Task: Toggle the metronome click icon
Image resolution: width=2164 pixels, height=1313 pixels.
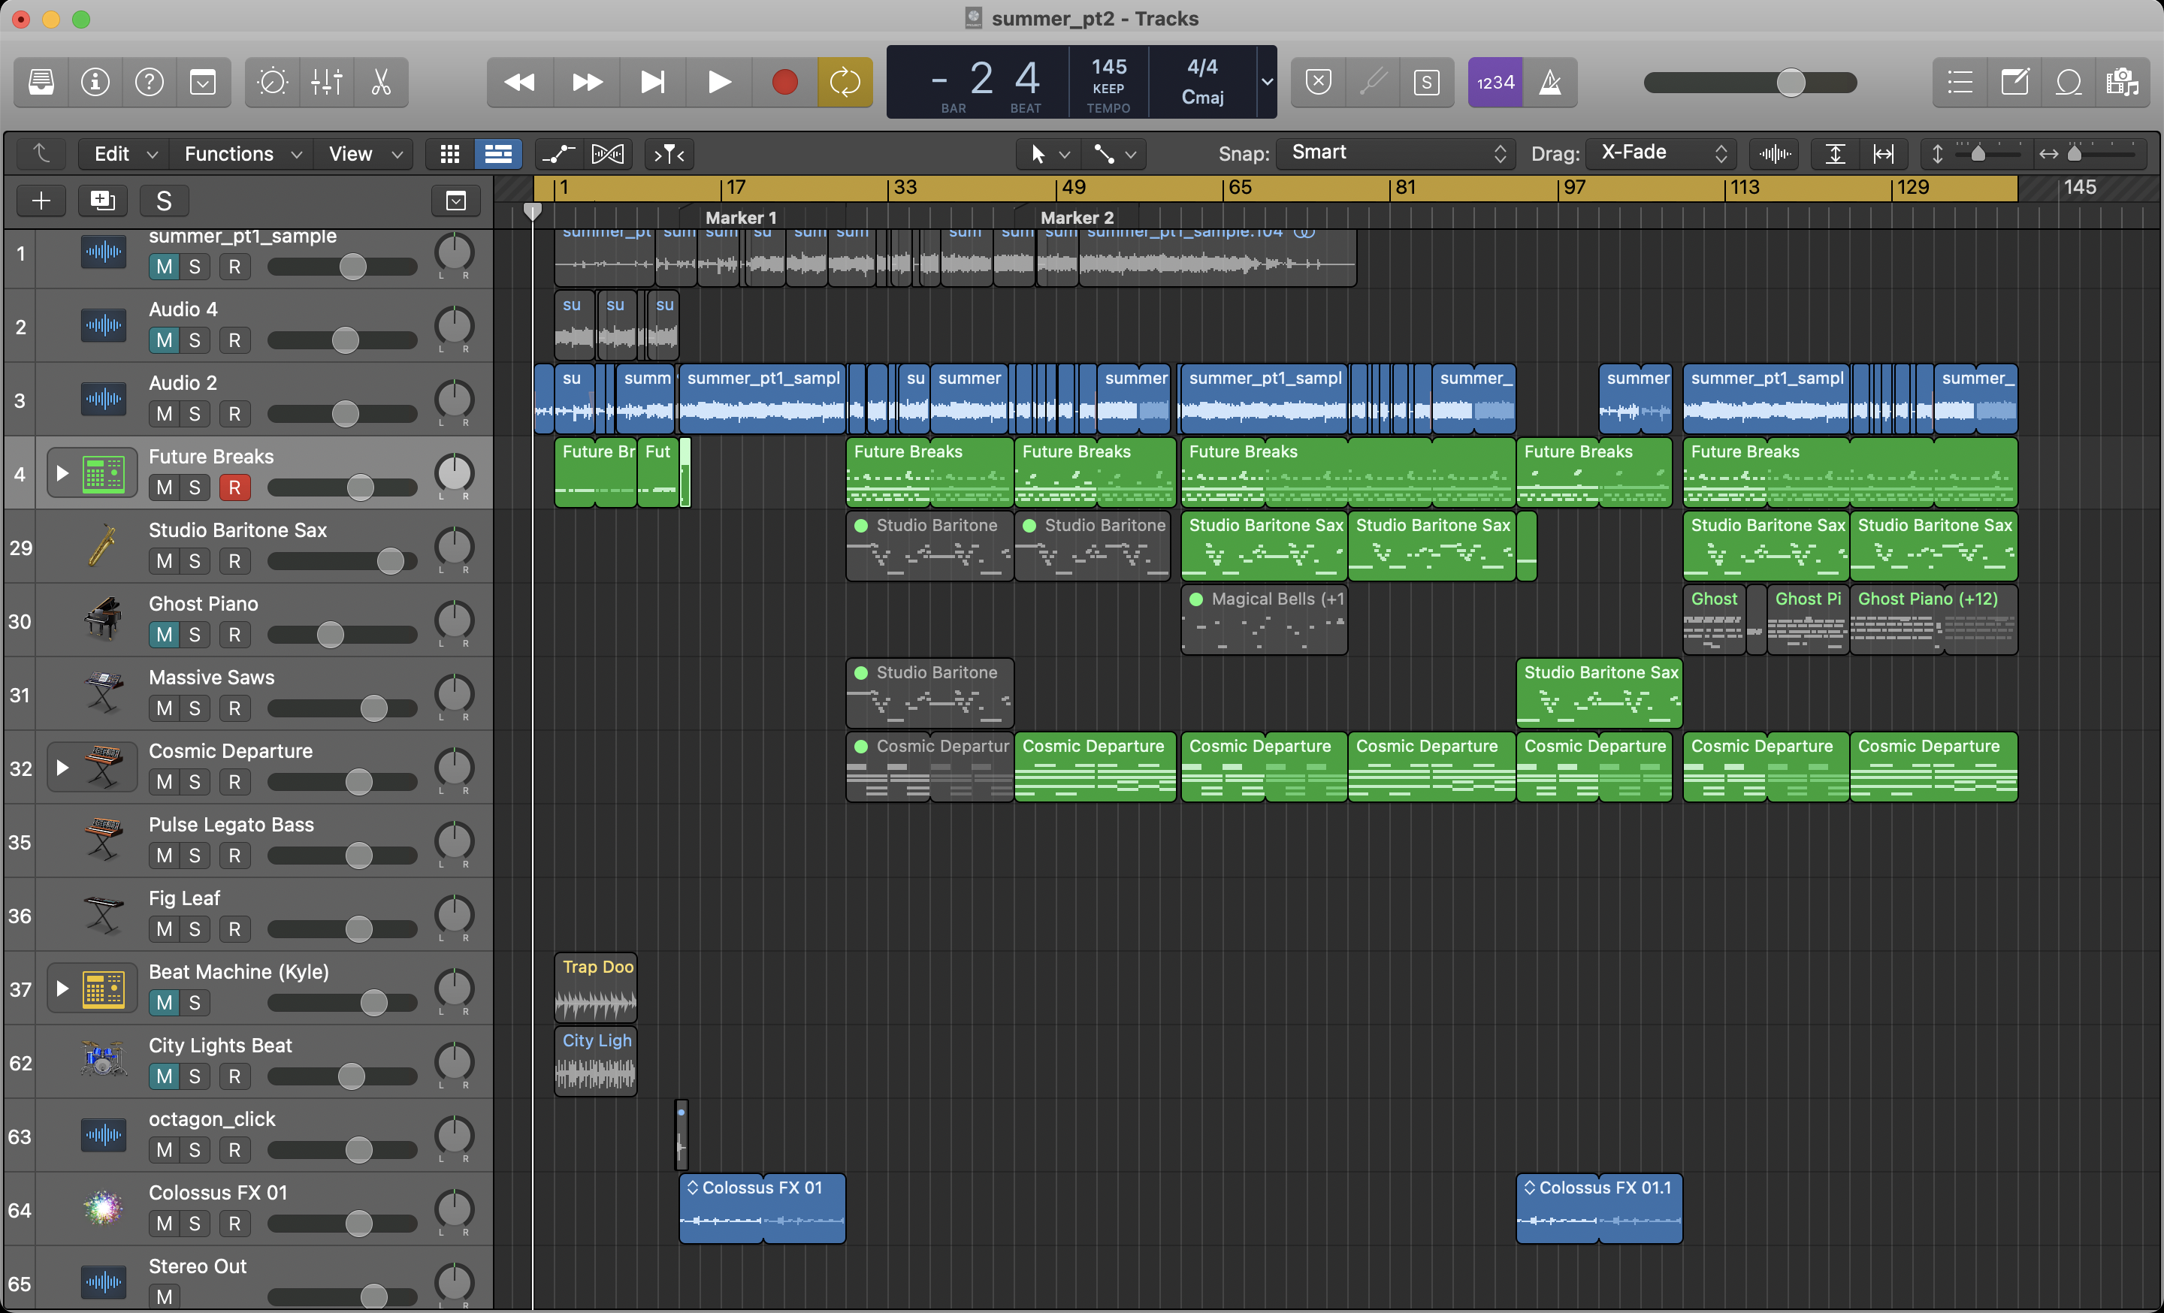Action: (1550, 83)
